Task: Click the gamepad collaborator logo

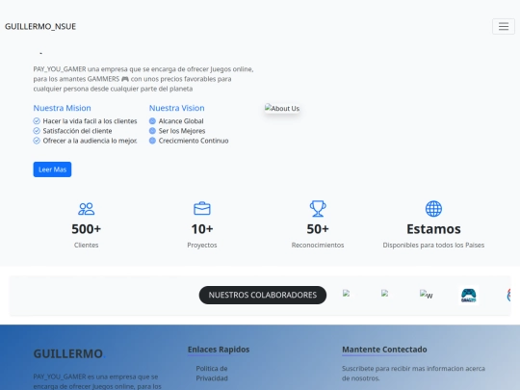Action: tap(469, 295)
